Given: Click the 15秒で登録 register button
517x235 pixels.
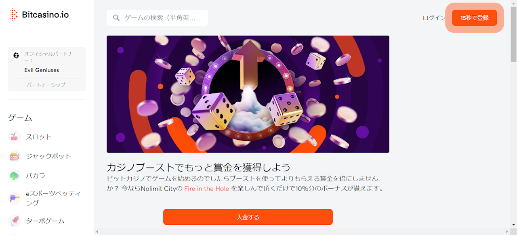Looking at the screenshot, I should point(475,18).
